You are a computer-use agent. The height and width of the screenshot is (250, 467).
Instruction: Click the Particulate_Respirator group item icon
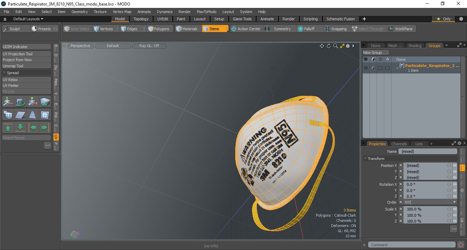coord(402,66)
